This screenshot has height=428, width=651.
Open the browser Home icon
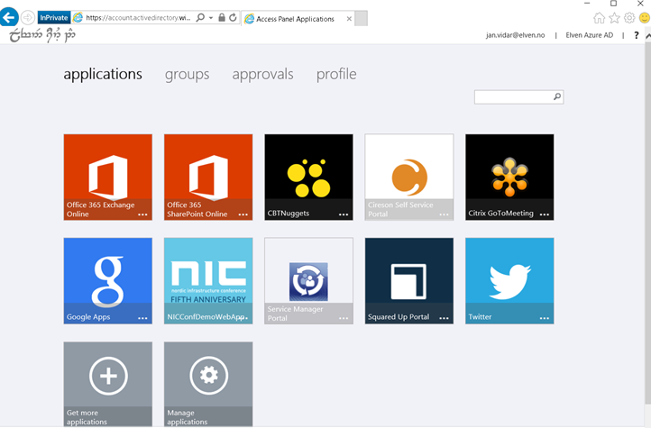(599, 18)
